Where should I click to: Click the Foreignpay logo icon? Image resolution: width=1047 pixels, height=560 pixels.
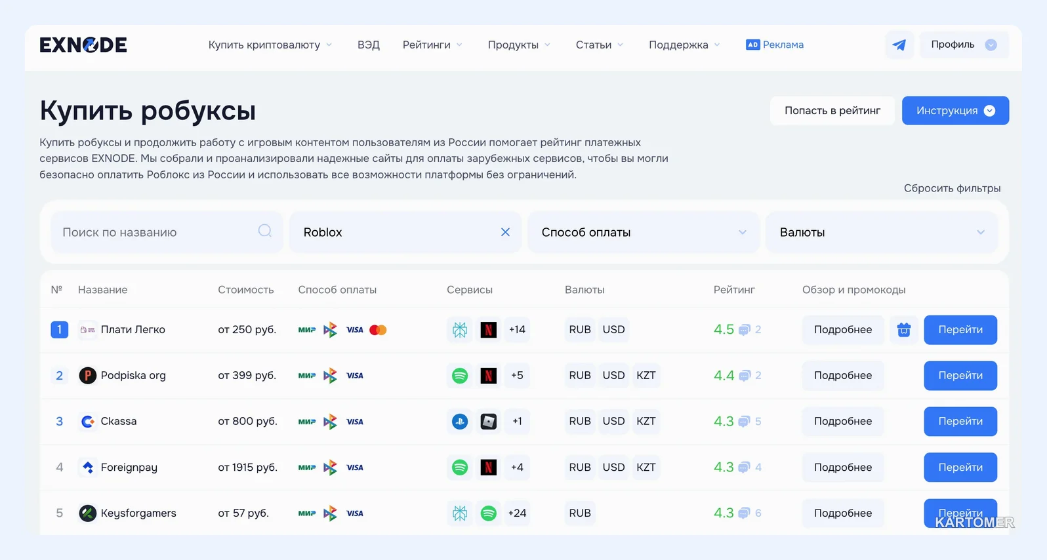87,468
